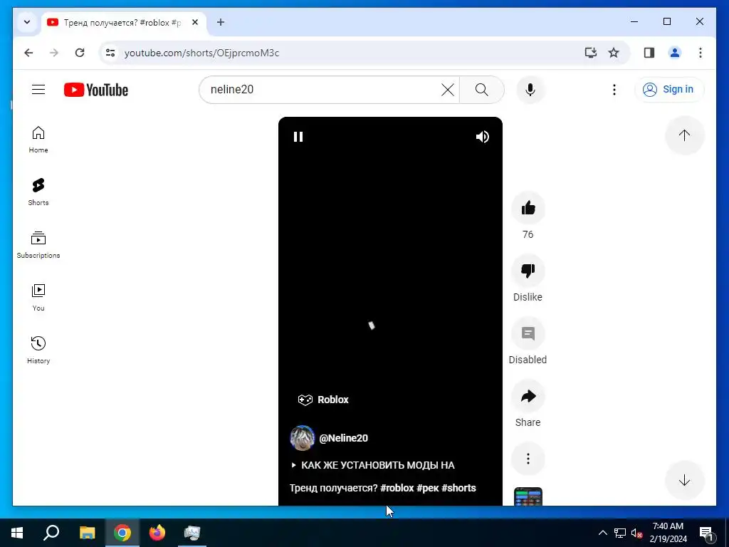729x547 pixels.
Task: Go forward in Chrome
Action: tap(54, 53)
